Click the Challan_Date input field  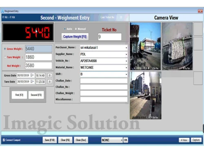pos(104,81)
